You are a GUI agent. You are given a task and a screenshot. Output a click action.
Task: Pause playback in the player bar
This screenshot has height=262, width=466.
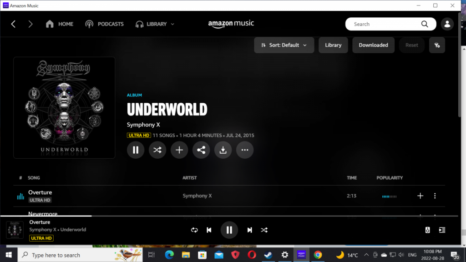[x=229, y=230]
